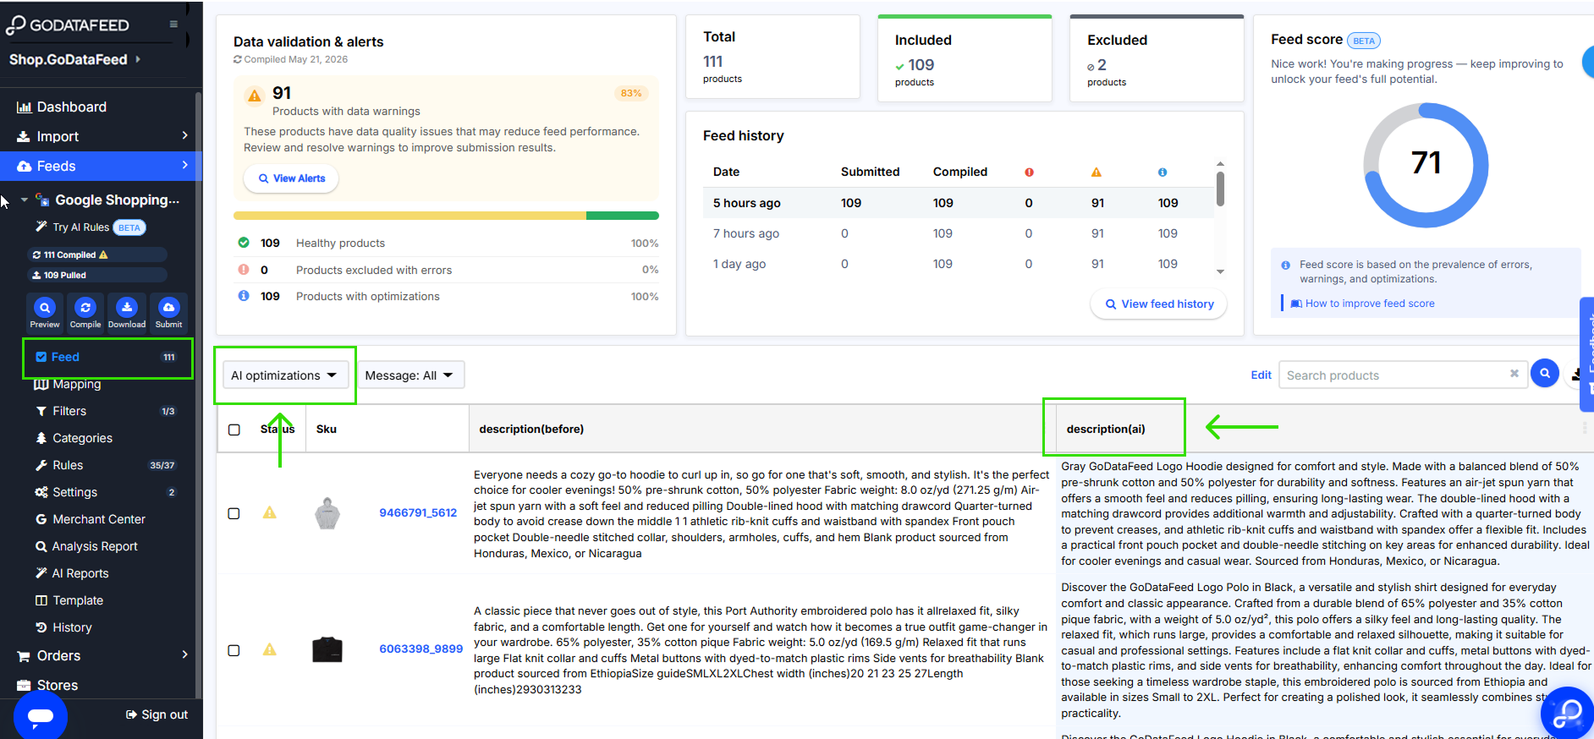The width and height of the screenshot is (1594, 739).
Task: Check the box for SKU 6063398_9899
Action: (234, 650)
